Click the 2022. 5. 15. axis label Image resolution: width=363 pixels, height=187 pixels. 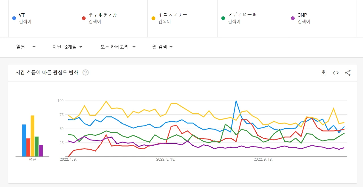pos(166,159)
